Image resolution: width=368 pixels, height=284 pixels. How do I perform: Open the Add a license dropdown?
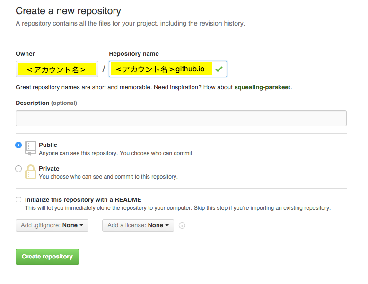tap(138, 225)
